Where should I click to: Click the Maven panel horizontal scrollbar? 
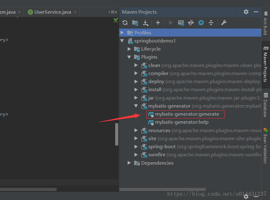tap(163, 189)
